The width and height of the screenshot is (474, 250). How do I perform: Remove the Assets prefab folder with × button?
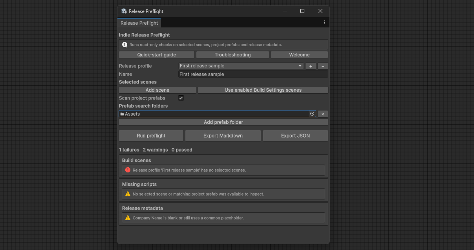323,114
